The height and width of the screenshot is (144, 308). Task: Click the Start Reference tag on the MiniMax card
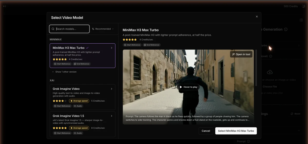point(62,64)
